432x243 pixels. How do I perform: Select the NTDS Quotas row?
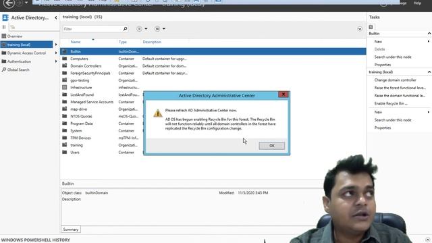coord(102,116)
